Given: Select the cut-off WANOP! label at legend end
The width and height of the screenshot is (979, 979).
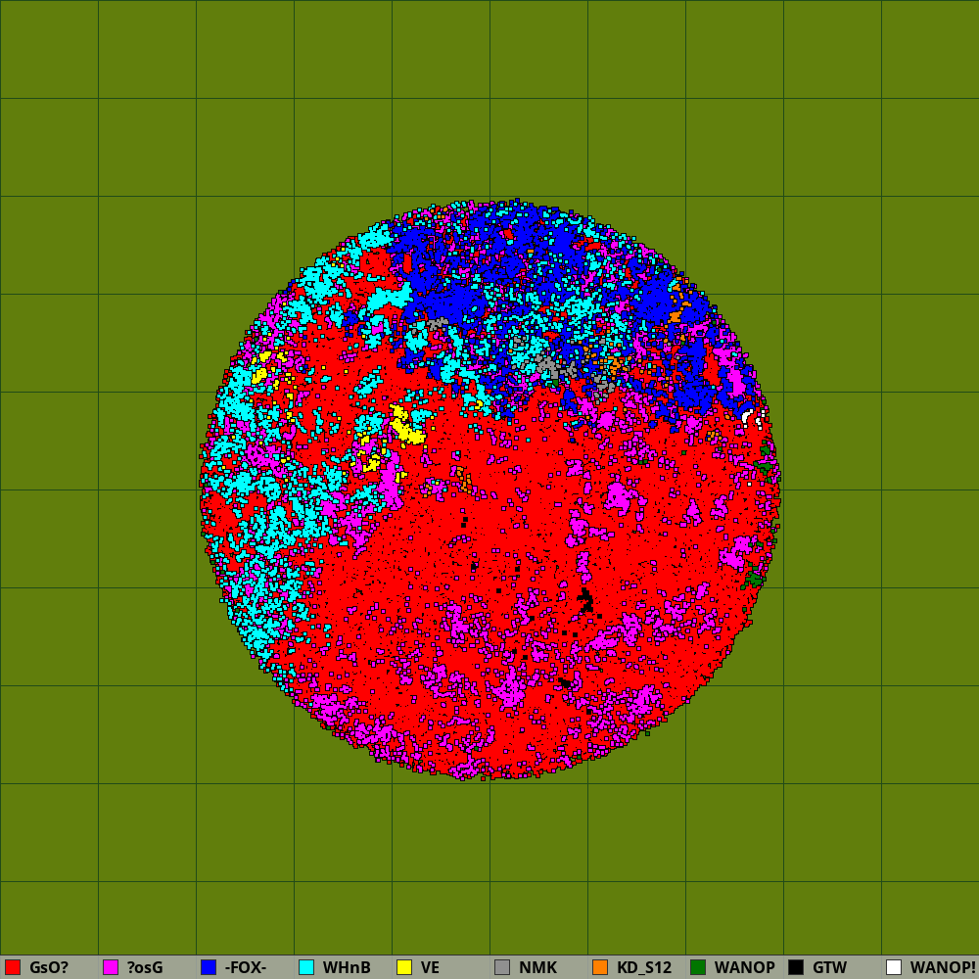Looking at the screenshot, I should pyautogui.click(x=945, y=967).
